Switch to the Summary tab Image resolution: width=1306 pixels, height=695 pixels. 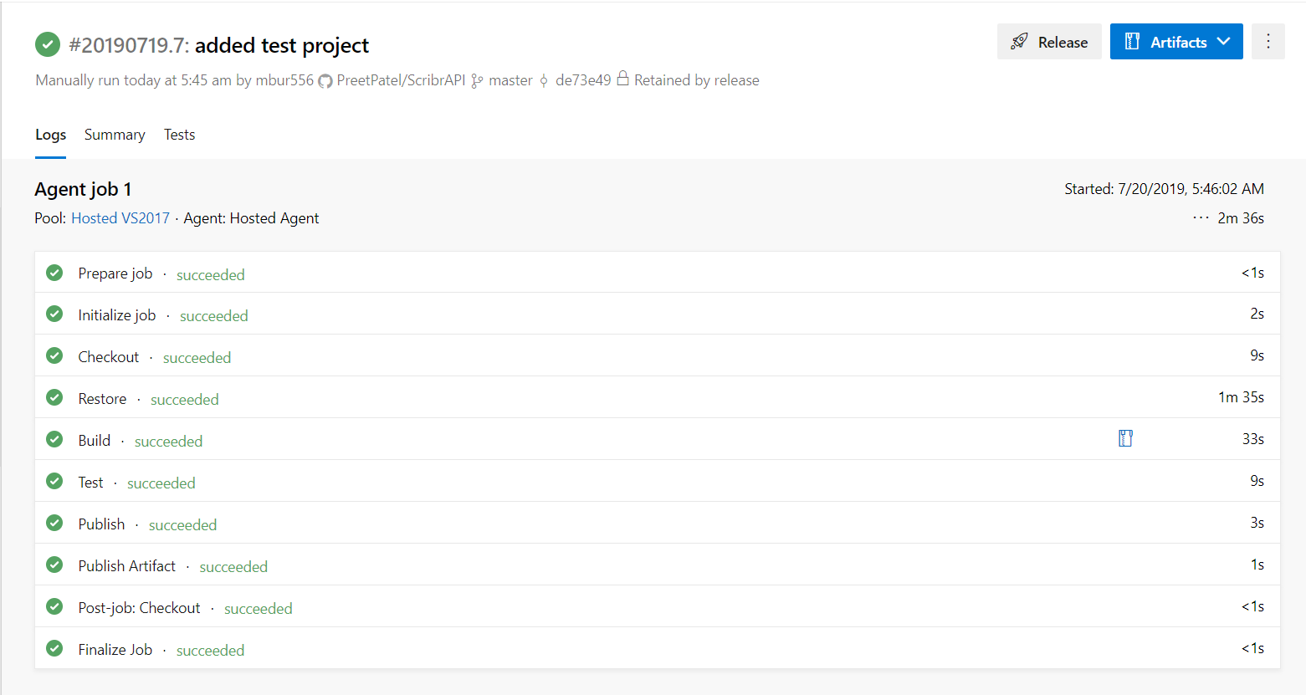tap(115, 135)
